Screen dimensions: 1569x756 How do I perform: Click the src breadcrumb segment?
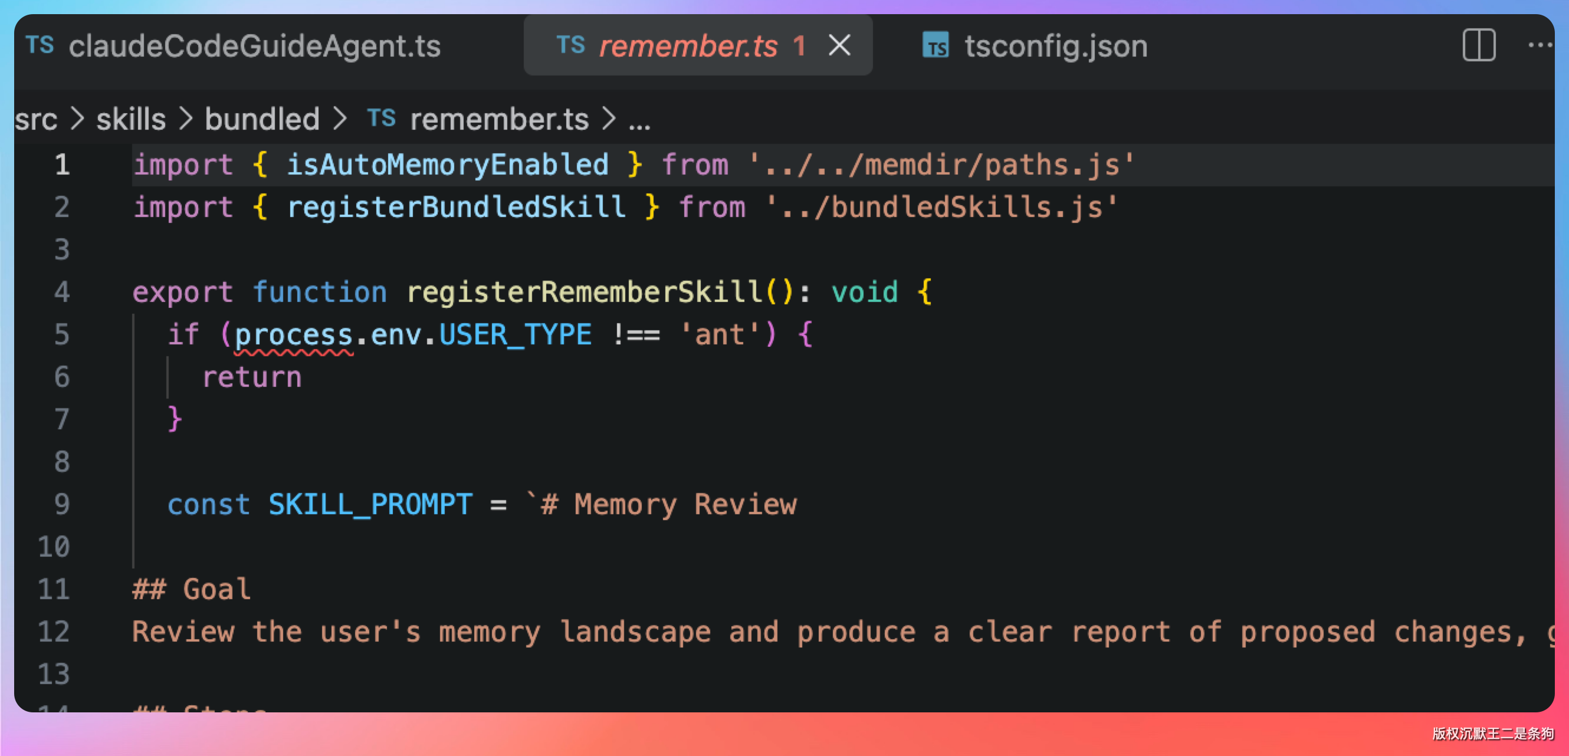pos(36,119)
